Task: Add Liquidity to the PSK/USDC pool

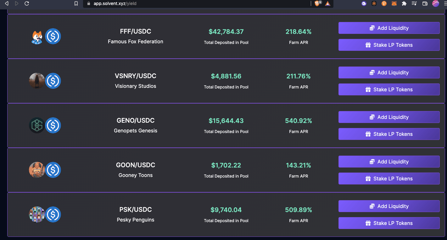Action: 389,206
